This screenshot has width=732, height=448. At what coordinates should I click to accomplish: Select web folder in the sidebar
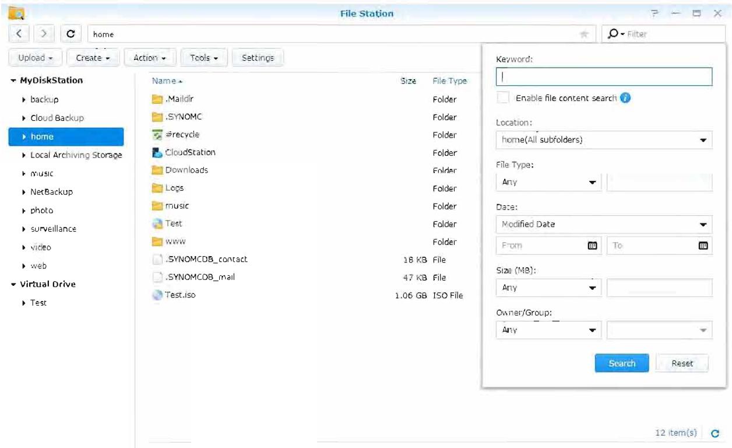point(38,266)
